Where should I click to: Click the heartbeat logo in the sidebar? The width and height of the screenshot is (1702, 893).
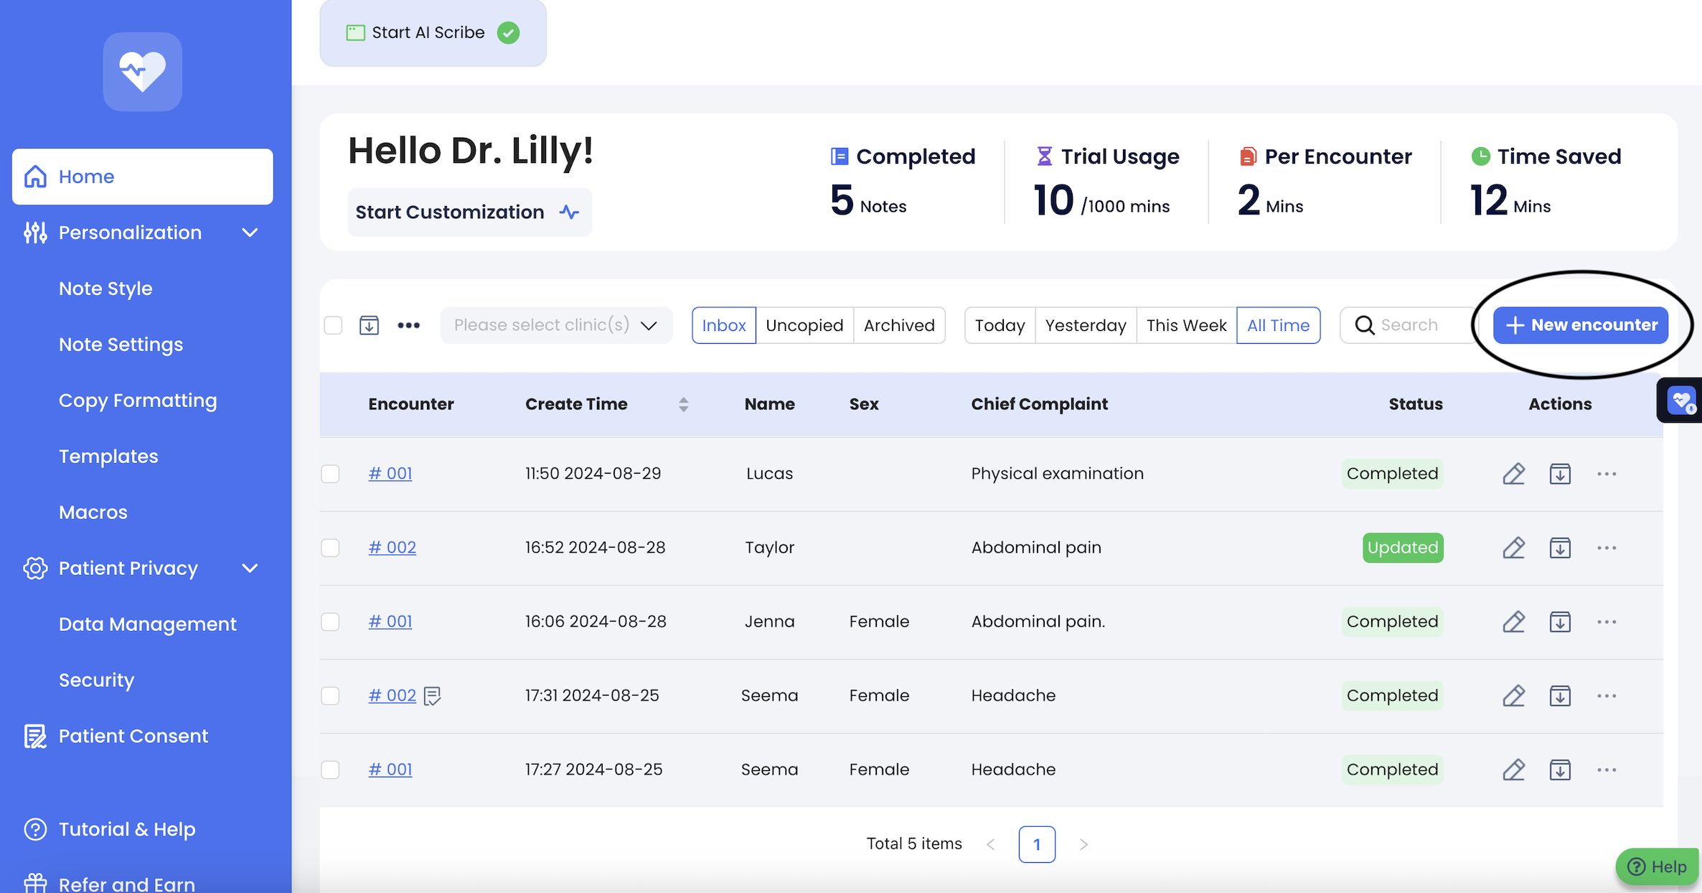142,72
